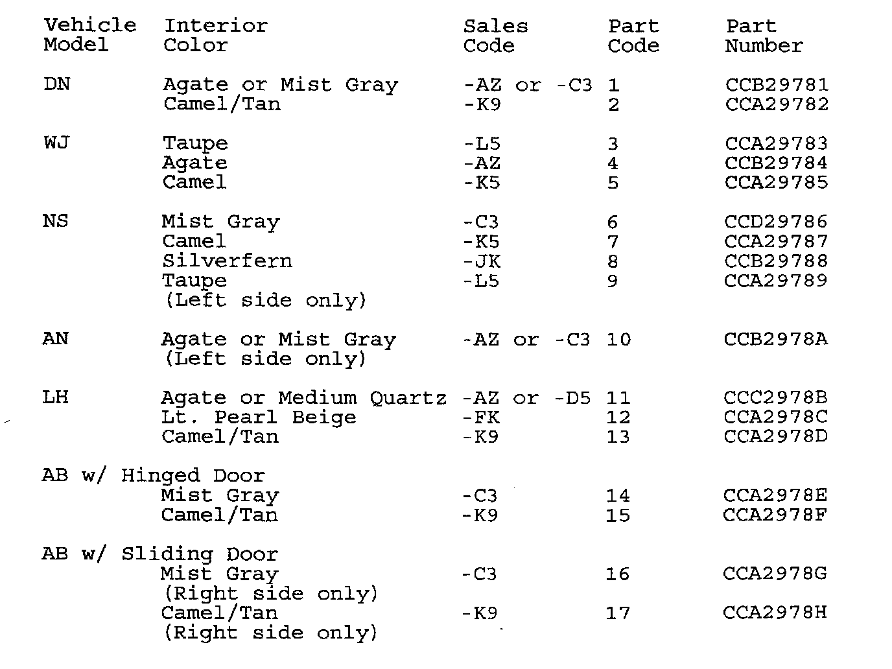Click part number CCA2978E
The image size is (892, 669).
[775, 496]
